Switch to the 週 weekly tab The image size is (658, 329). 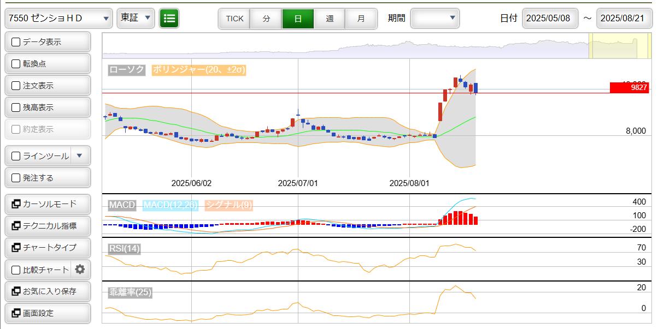pyautogui.click(x=330, y=19)
